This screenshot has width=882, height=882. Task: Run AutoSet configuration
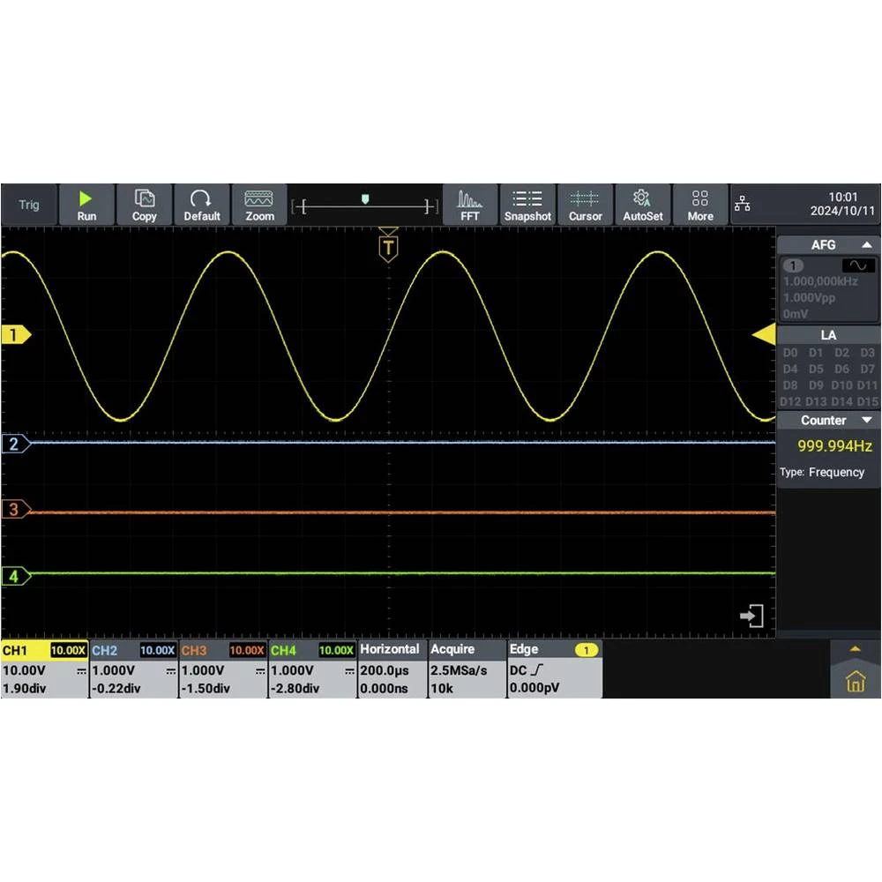point(642,205)
